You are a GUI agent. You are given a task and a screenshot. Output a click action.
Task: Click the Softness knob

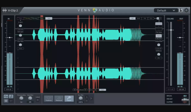click(x=158, y=54)
